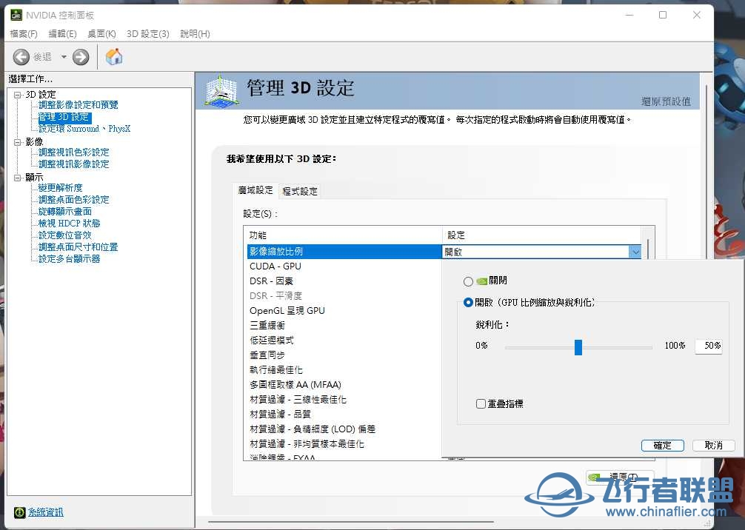Click the 50% sharpening value field
The height and width of the screenshot is (530, 745).
pyautogui.click(x=709, y=346)
